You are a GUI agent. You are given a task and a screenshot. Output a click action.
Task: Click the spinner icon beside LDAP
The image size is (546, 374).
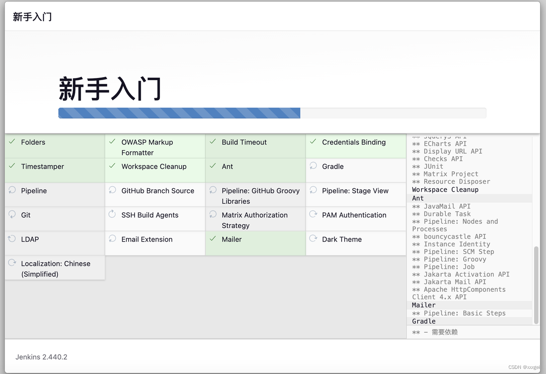click(x=12, y=238)
